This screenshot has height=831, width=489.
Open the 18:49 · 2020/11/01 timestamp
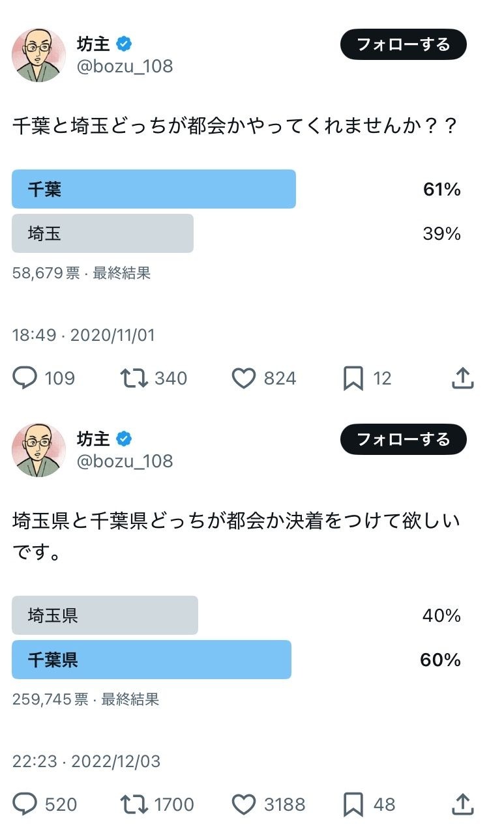83,335
